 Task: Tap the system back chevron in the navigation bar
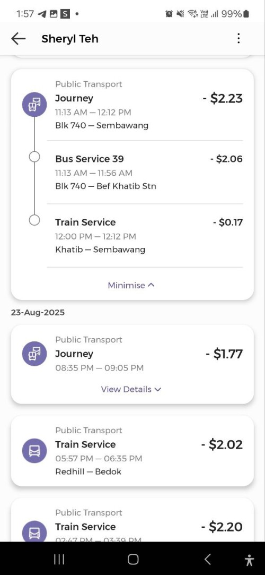coord(208,559)
